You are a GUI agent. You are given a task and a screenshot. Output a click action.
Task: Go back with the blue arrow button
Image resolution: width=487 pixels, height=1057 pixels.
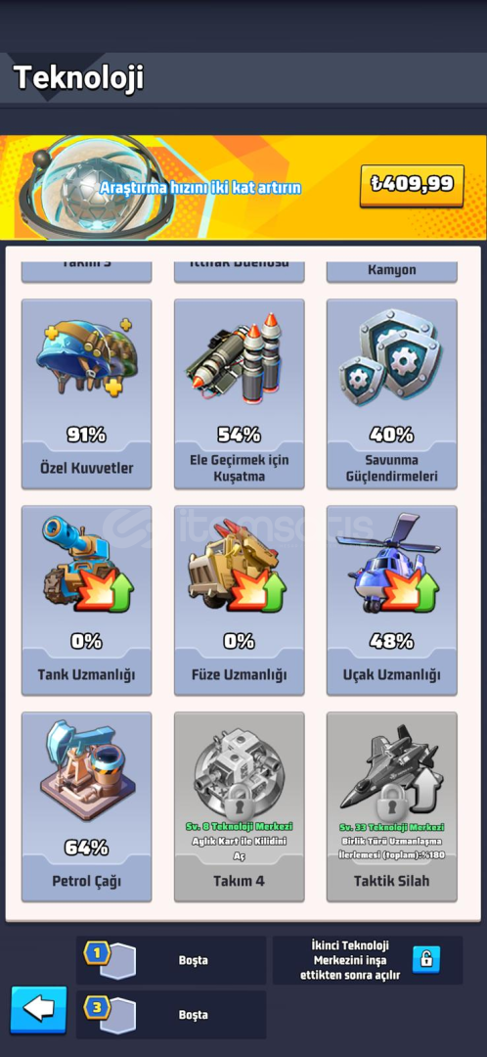click(39, 1009)
